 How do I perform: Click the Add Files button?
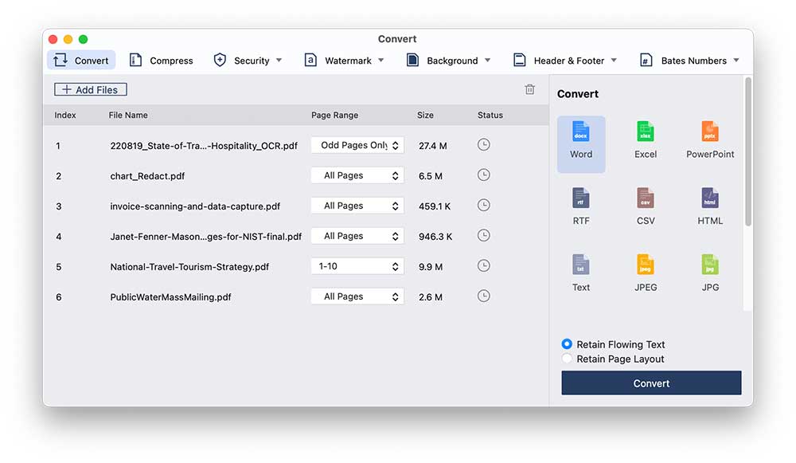(91, 90)
